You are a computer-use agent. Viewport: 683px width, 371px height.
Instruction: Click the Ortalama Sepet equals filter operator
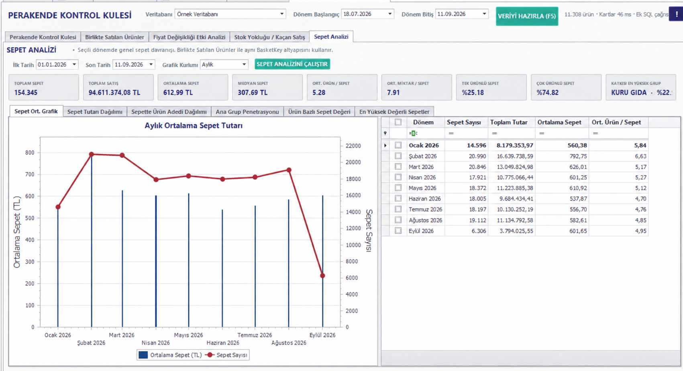tap(542, 133)
